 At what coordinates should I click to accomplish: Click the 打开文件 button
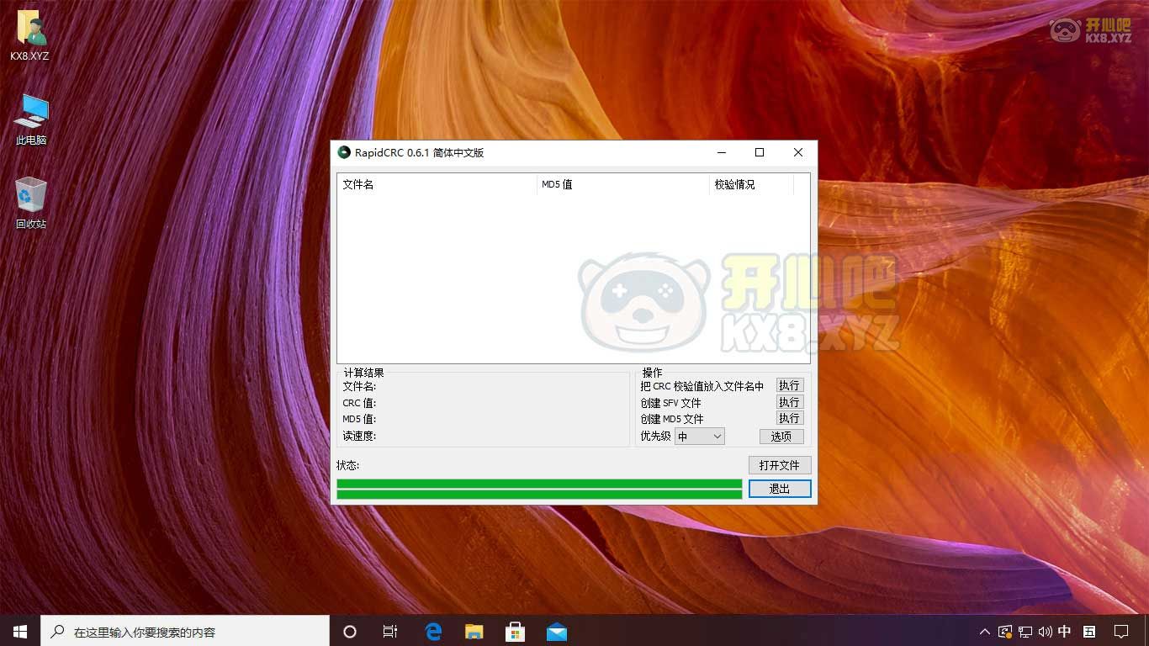(780, 465)
